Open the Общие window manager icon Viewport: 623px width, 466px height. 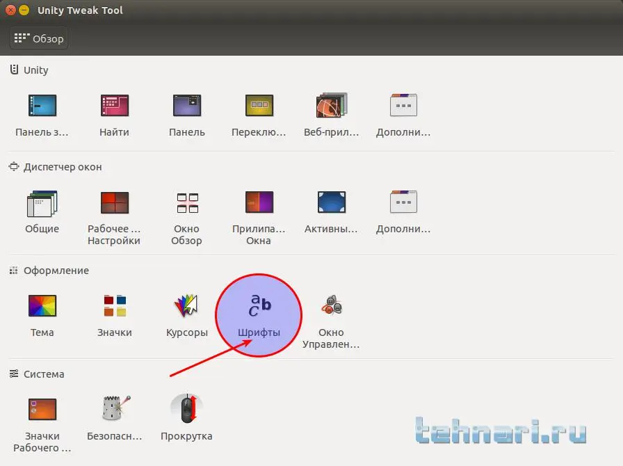42,204
